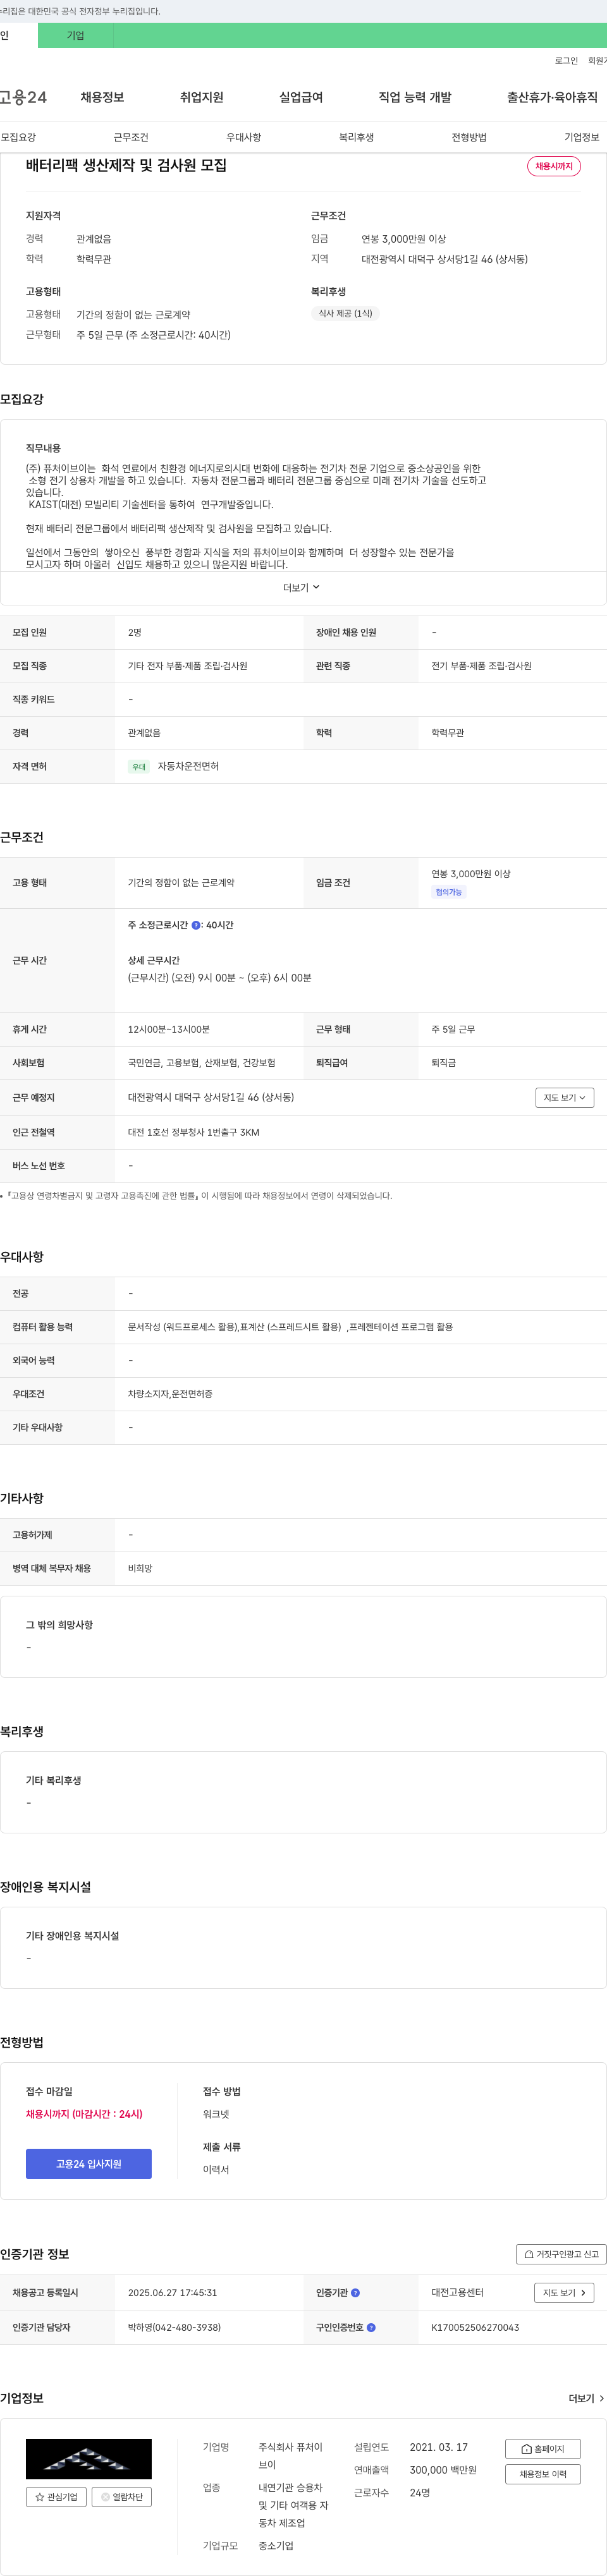Select break time 12시00분~13시00분
This screenshot has width=607, height=2576.
pyautogui.click(x=169, y=1029)
